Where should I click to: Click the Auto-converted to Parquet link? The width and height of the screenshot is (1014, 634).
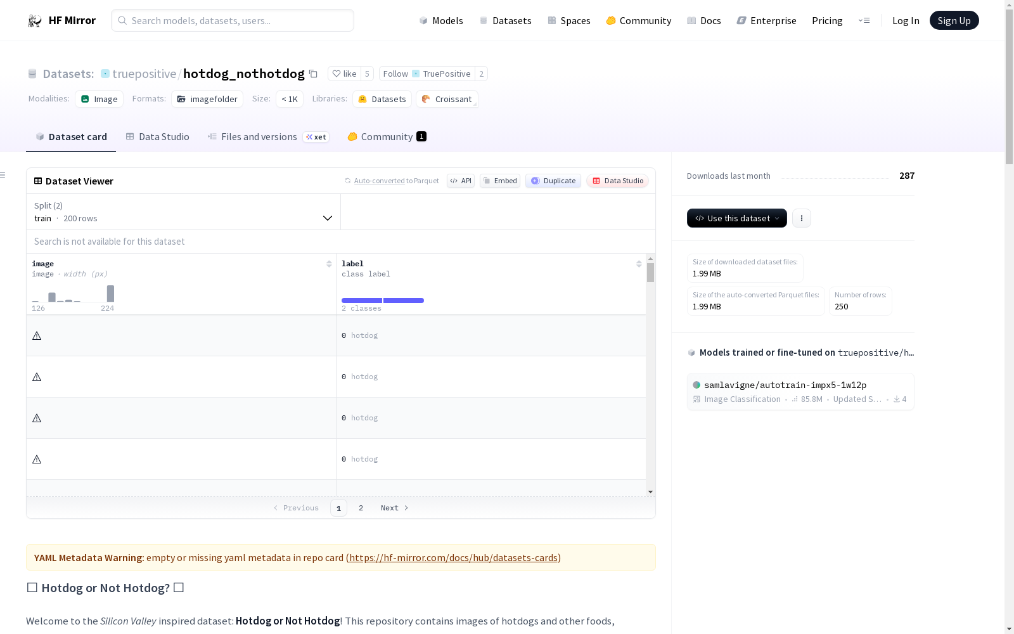pos(396,181)
